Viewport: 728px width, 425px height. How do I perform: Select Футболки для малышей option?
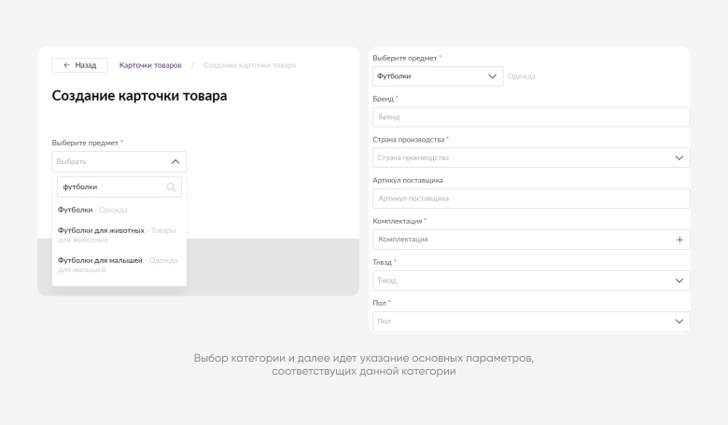click(x=118, y=265)
